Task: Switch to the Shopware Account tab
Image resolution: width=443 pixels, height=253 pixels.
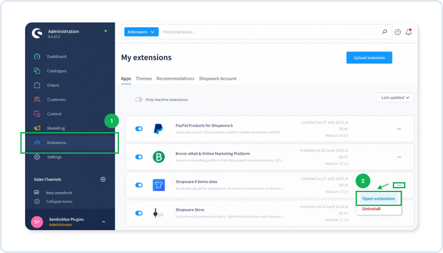Action: pos(218,79)
